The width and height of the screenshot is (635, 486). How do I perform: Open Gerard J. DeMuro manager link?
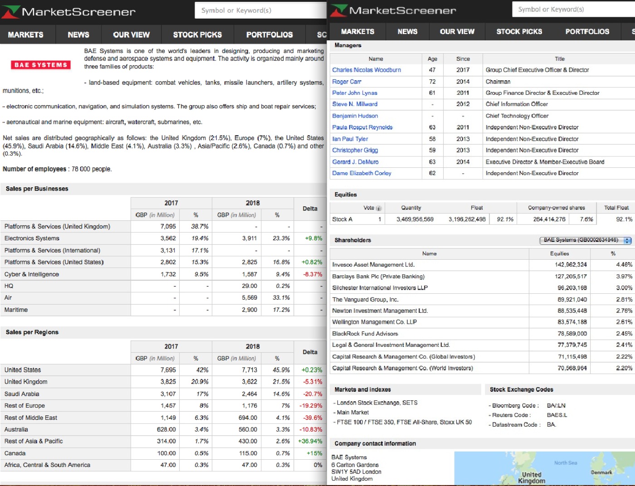(x=355, y=162)
